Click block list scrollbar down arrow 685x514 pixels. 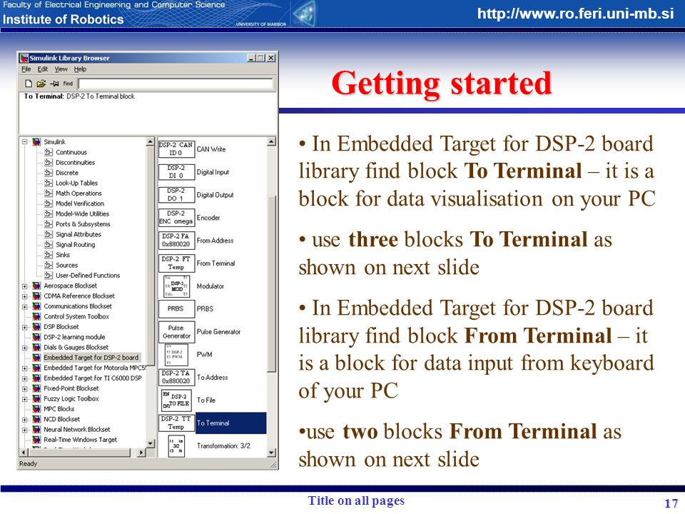point(271,453)
